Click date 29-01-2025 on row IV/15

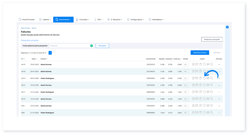pyautogui.click(x=35, y=65)
